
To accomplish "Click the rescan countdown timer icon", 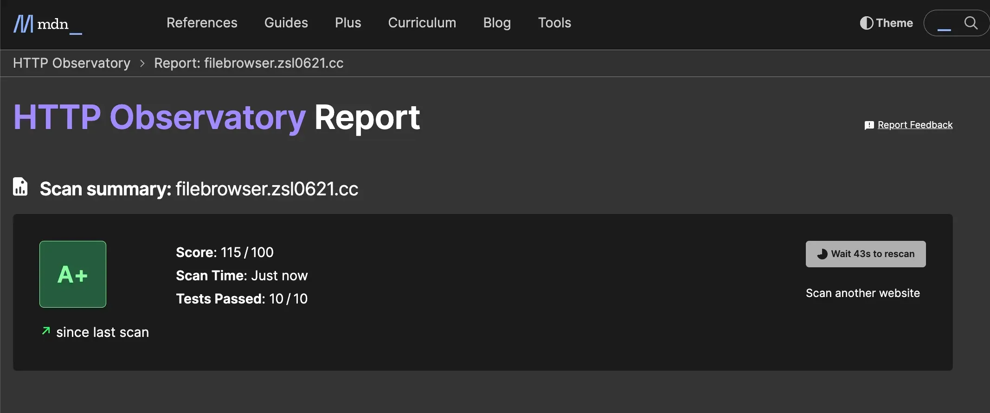I will click(x=822, y=254).
